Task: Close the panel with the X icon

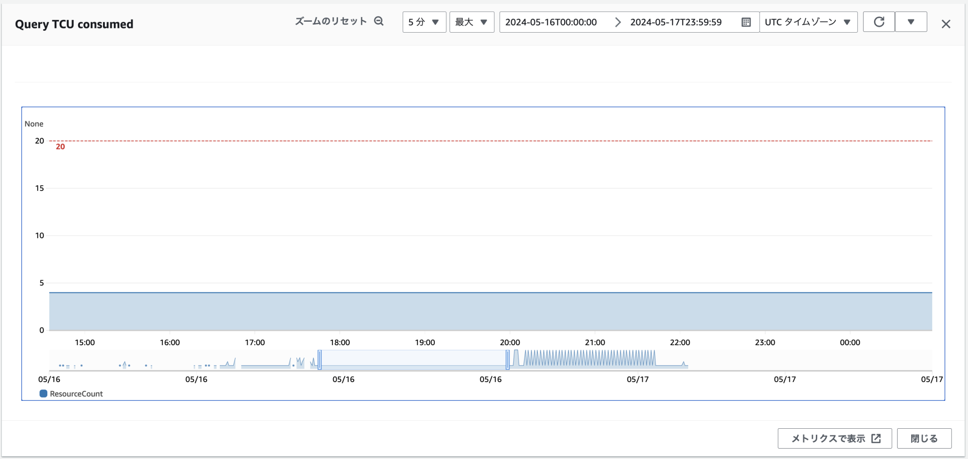Action: coord(945,24)
